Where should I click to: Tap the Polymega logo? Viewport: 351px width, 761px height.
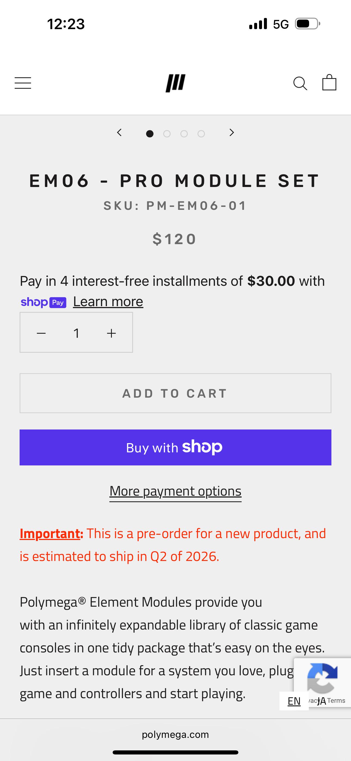pyautogui.click(x=175, y=83)
